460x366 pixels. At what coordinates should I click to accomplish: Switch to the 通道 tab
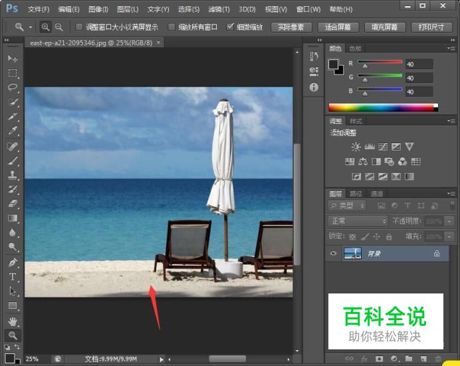(376, 194)
